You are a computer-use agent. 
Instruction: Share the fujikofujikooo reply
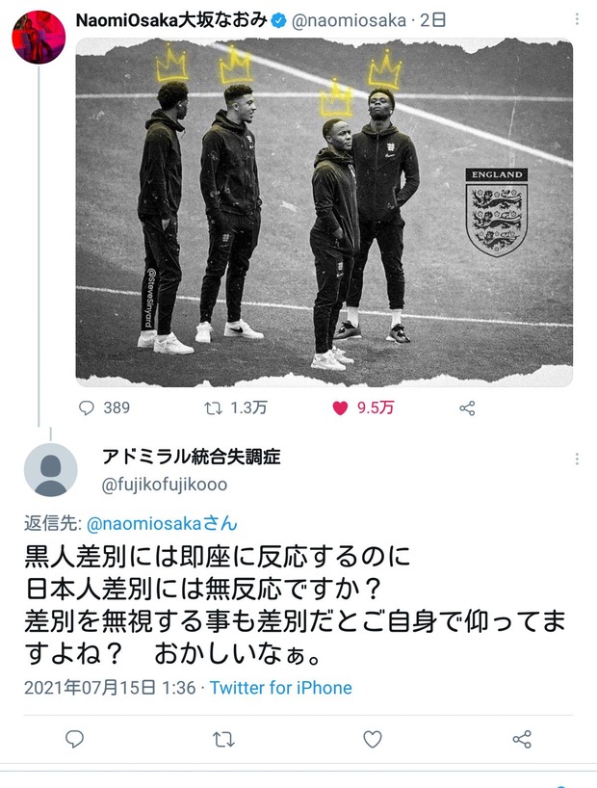tap(522, 739)
